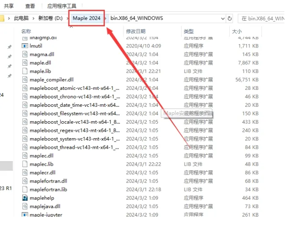Click file name lmutil

point(36,46)
